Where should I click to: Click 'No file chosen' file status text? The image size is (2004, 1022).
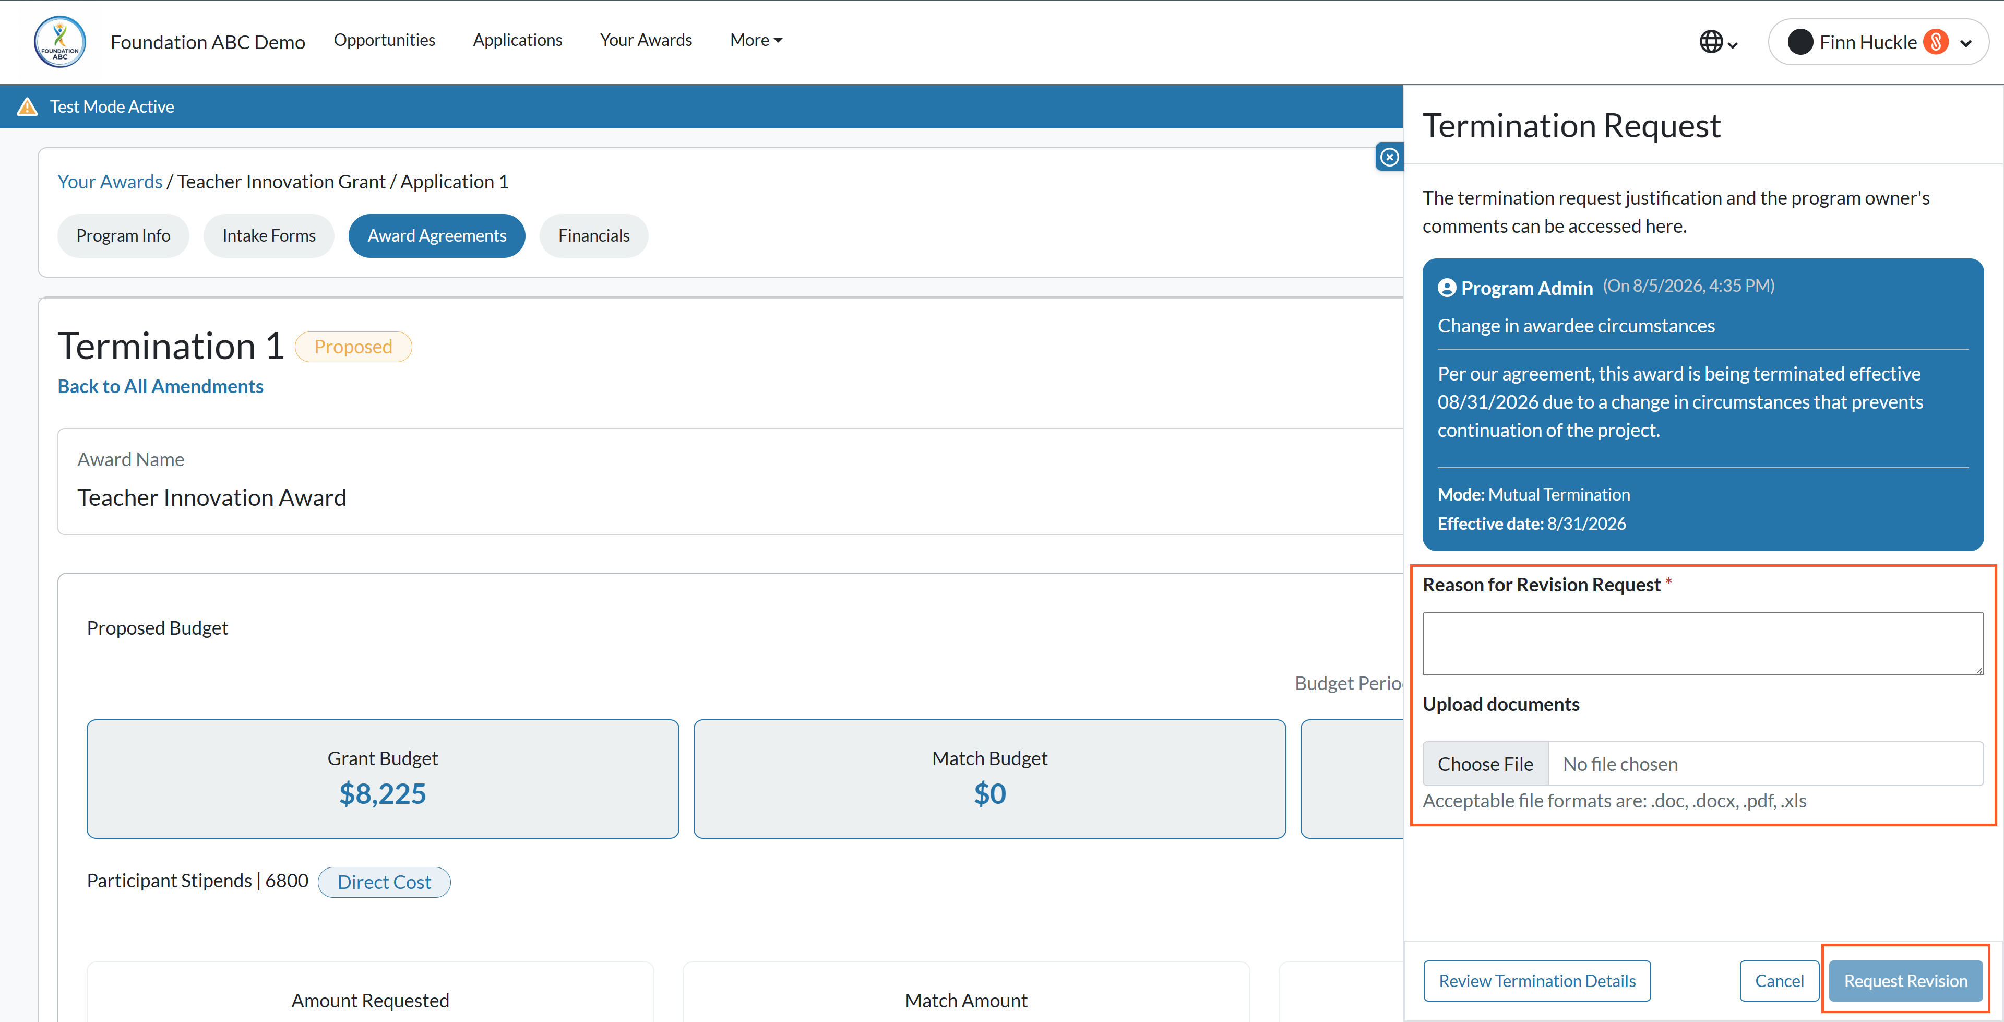[1620, 764]
